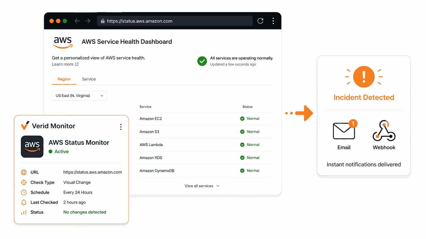Click the Normal status for Amazon DynamoDB
Viewport: 426px width, 239px height.
253,171
